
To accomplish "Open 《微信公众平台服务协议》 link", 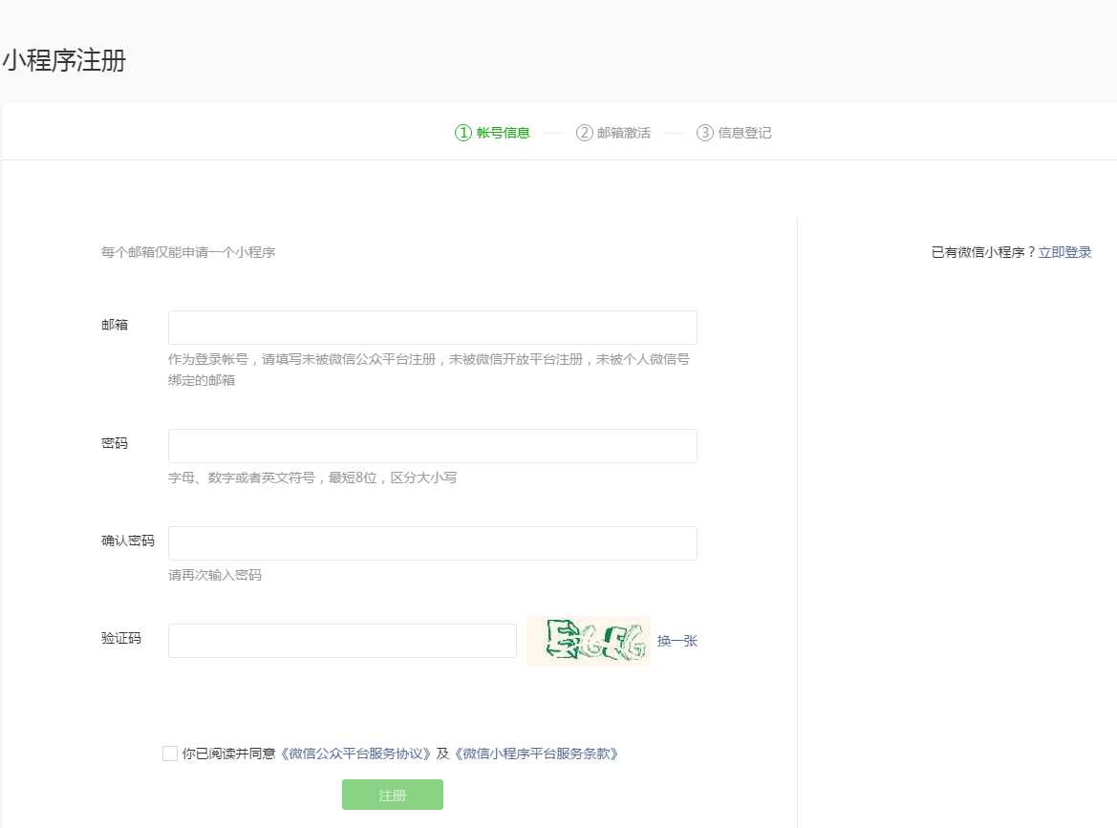I will 355,754.
